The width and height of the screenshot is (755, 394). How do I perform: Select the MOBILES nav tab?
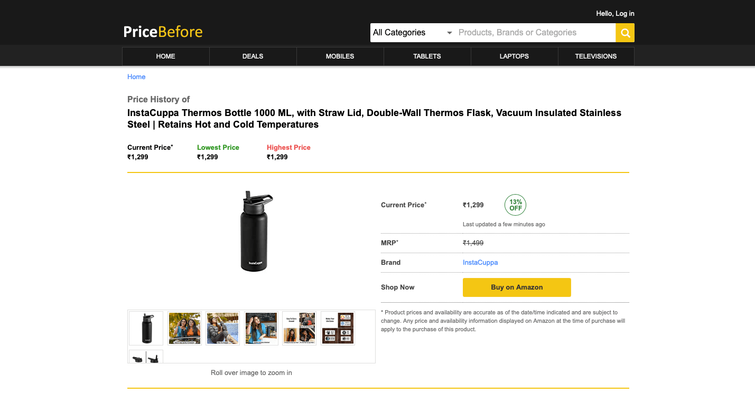point(340,56)
